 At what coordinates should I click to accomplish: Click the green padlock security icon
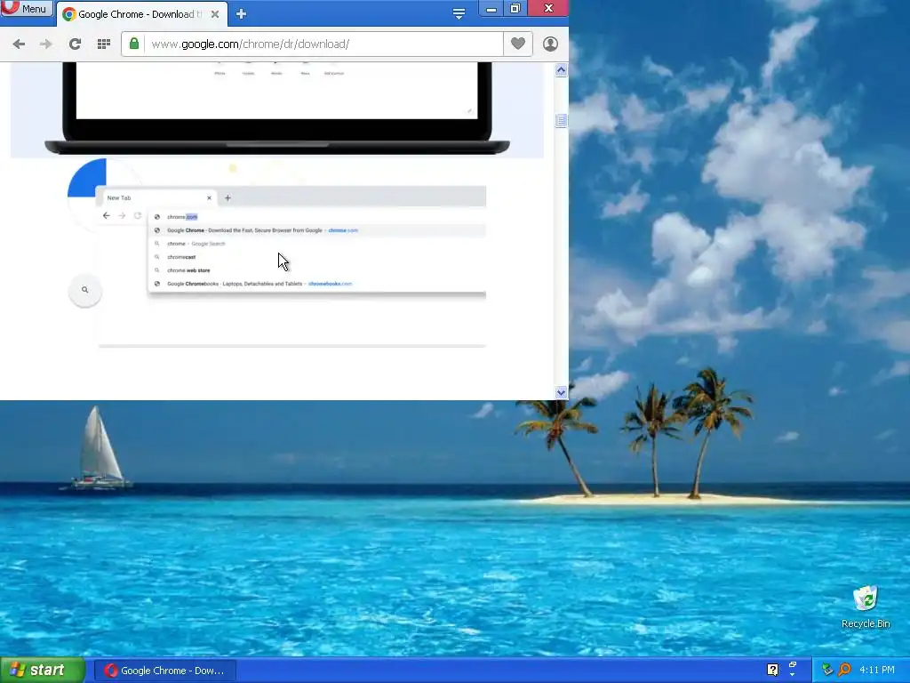134,44
